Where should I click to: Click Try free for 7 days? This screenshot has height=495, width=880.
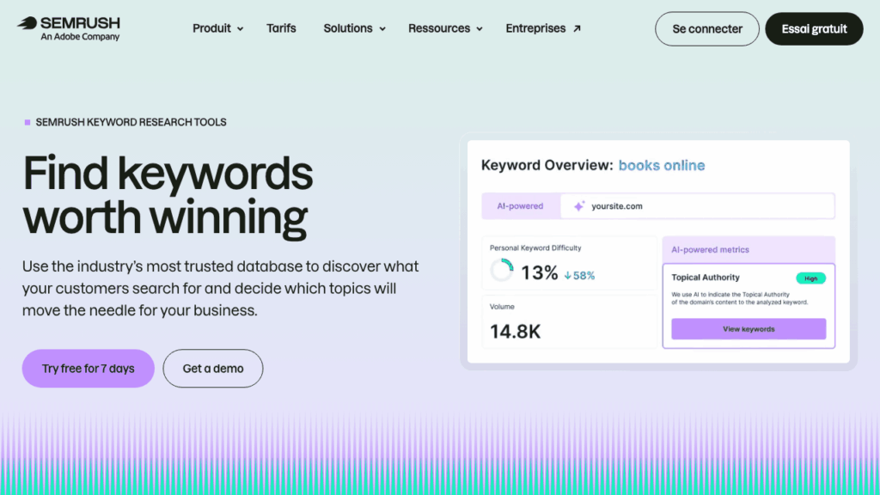click(89, 368)
